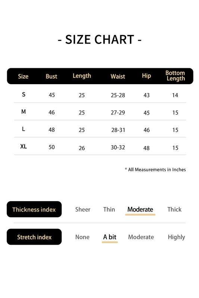Click the 25-28 waist value for S
199x298 pixels.
[x=118, y=95]
